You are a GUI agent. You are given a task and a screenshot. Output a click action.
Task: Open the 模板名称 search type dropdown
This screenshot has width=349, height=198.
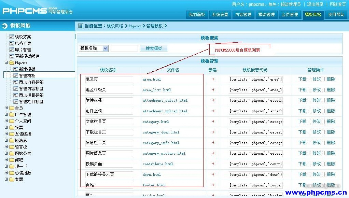click(x=94, y=48)
